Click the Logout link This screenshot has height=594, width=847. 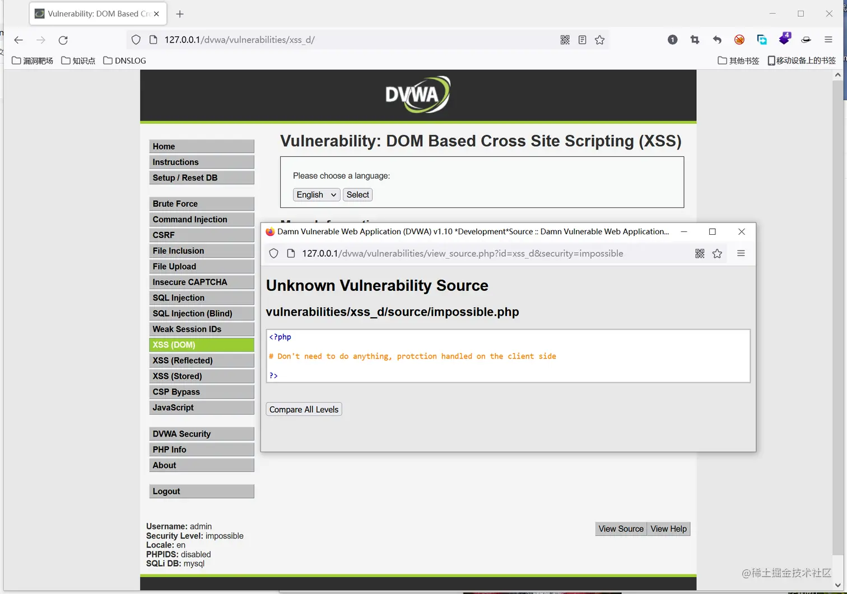(202, 491)
